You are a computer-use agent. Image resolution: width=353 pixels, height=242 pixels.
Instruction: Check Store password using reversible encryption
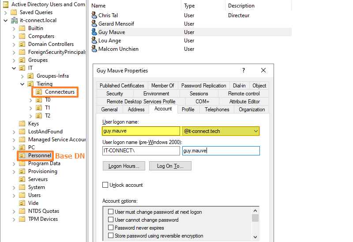[x=111, y=235]
